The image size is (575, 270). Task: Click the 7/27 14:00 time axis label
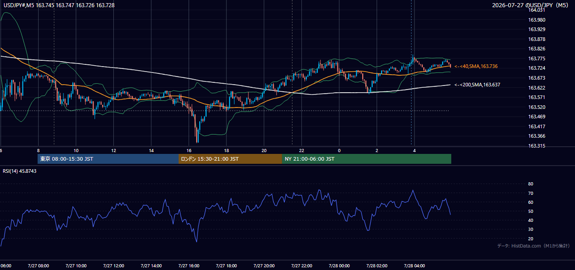click(151, 265)
